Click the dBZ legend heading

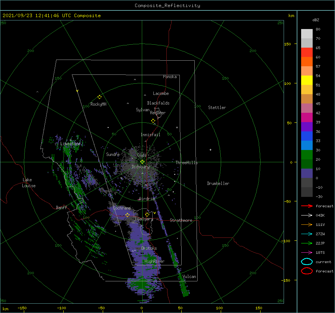tap(316, 20)
